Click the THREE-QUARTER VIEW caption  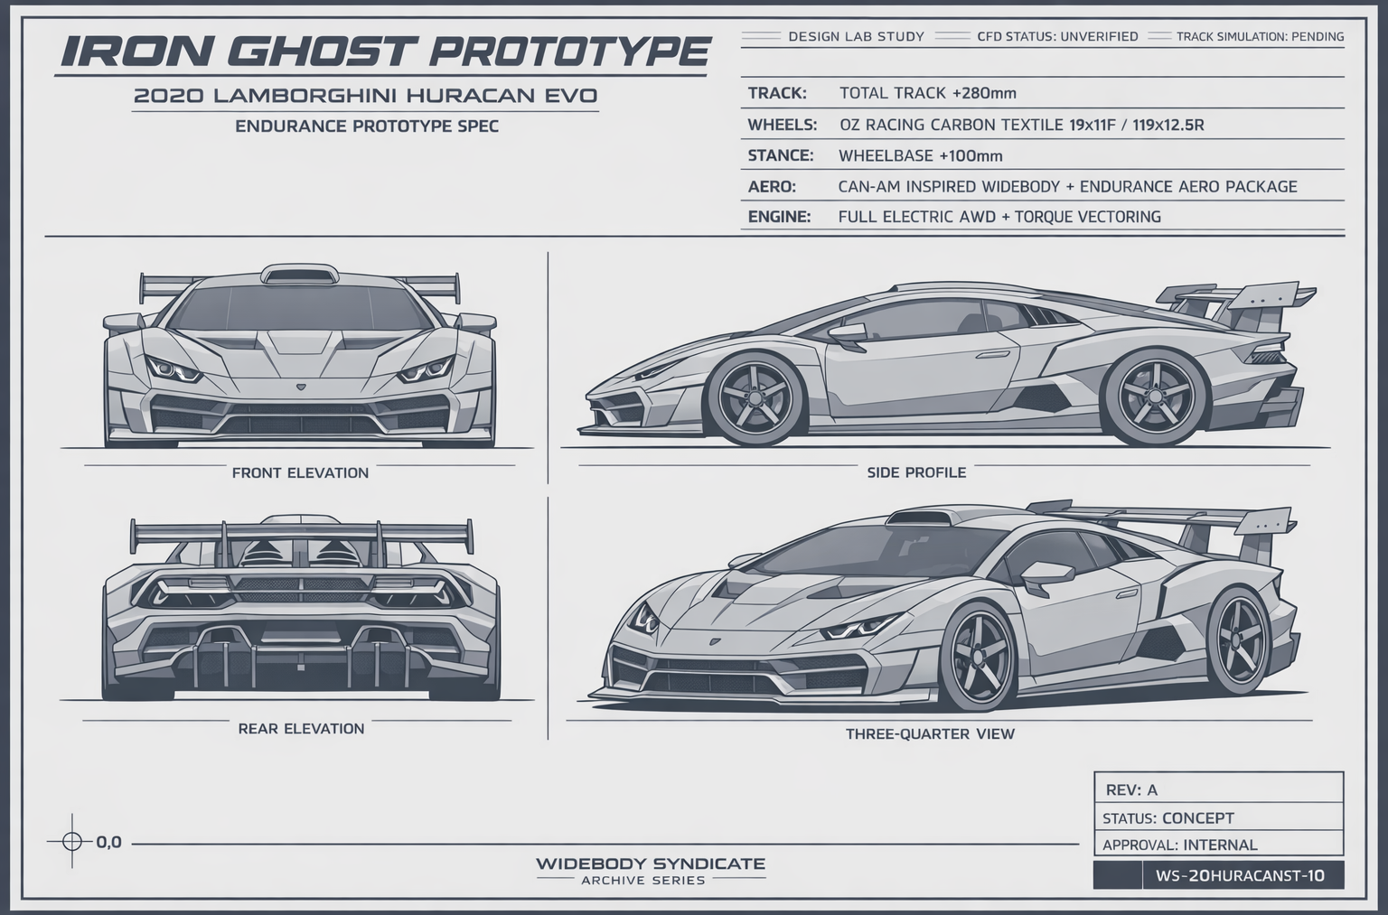pos(930,734)
